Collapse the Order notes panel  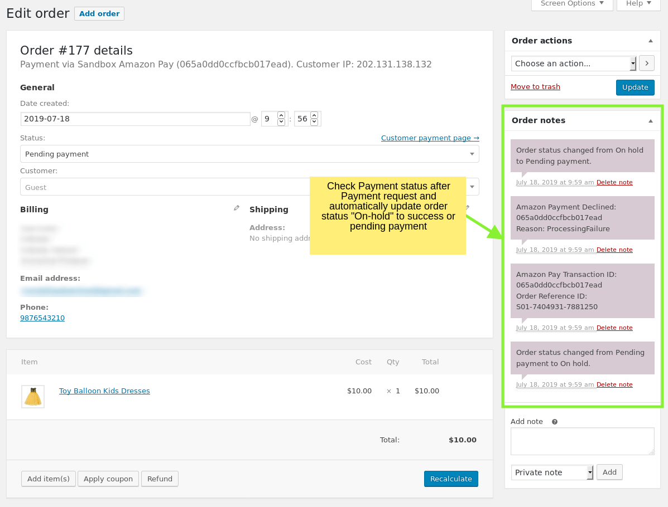pos(650,120)
